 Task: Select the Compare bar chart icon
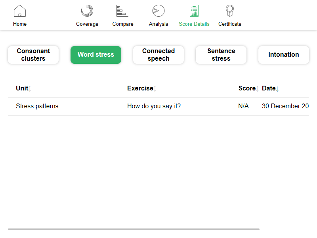tap(122, 11)
